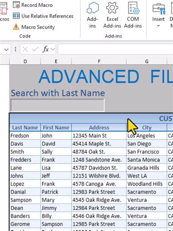Select first name cell Lisa
Image resolution: width=173 pixels, height=231 pixels.
56,168
